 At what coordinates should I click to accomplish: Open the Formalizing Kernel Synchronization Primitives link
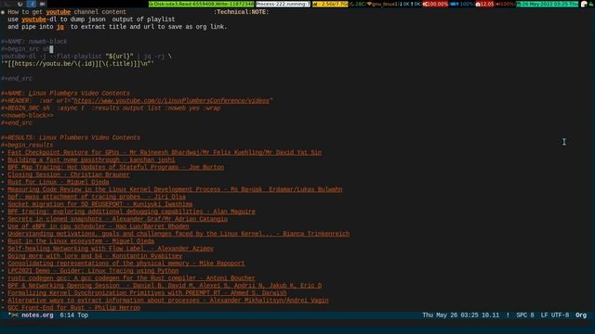[147, 293]
